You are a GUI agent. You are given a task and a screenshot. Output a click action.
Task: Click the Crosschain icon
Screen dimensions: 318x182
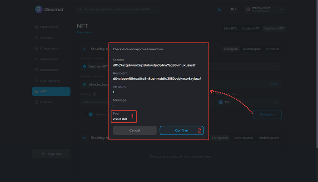tap(36, 48)
